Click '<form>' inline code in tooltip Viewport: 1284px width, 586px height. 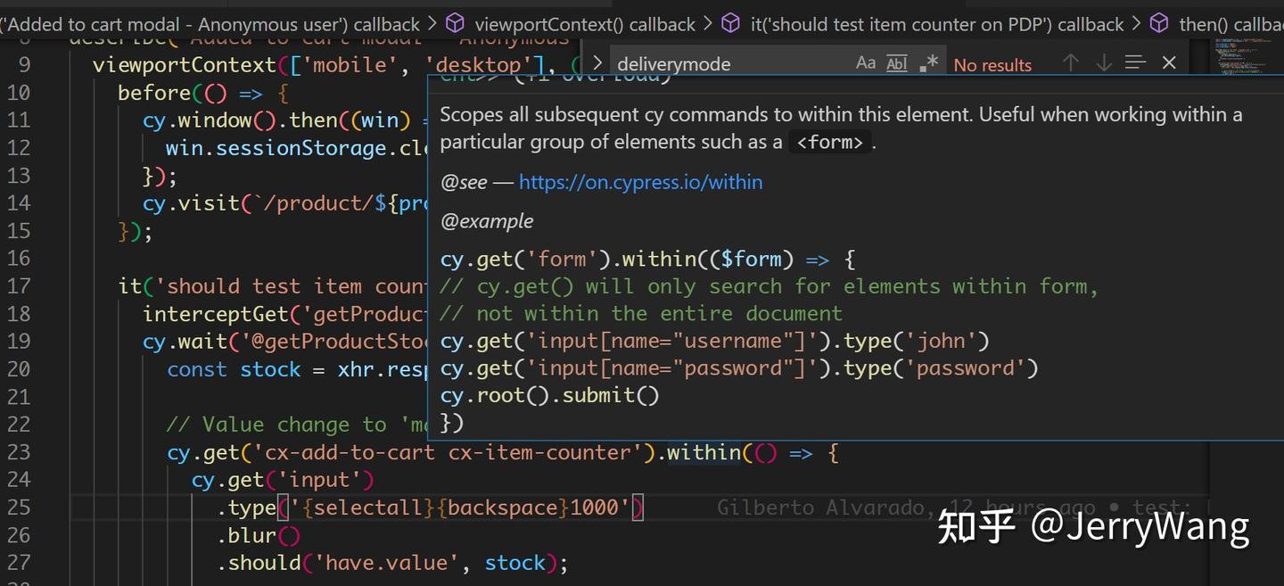point(830,142)
